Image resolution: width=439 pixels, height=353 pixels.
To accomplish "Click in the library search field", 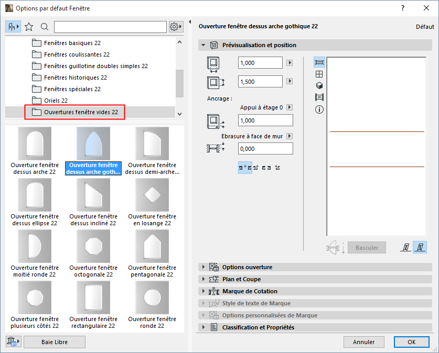I will (x=110, y=27).
